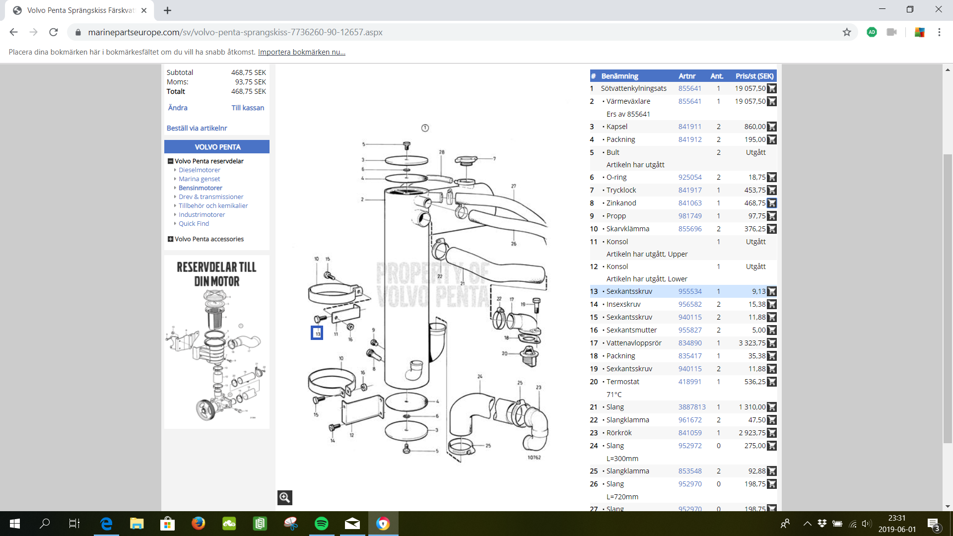Open the Mail app from taskbar
The height and width of the screenshot is (536, 953).
pyautogui.click(x=352, y=524)
